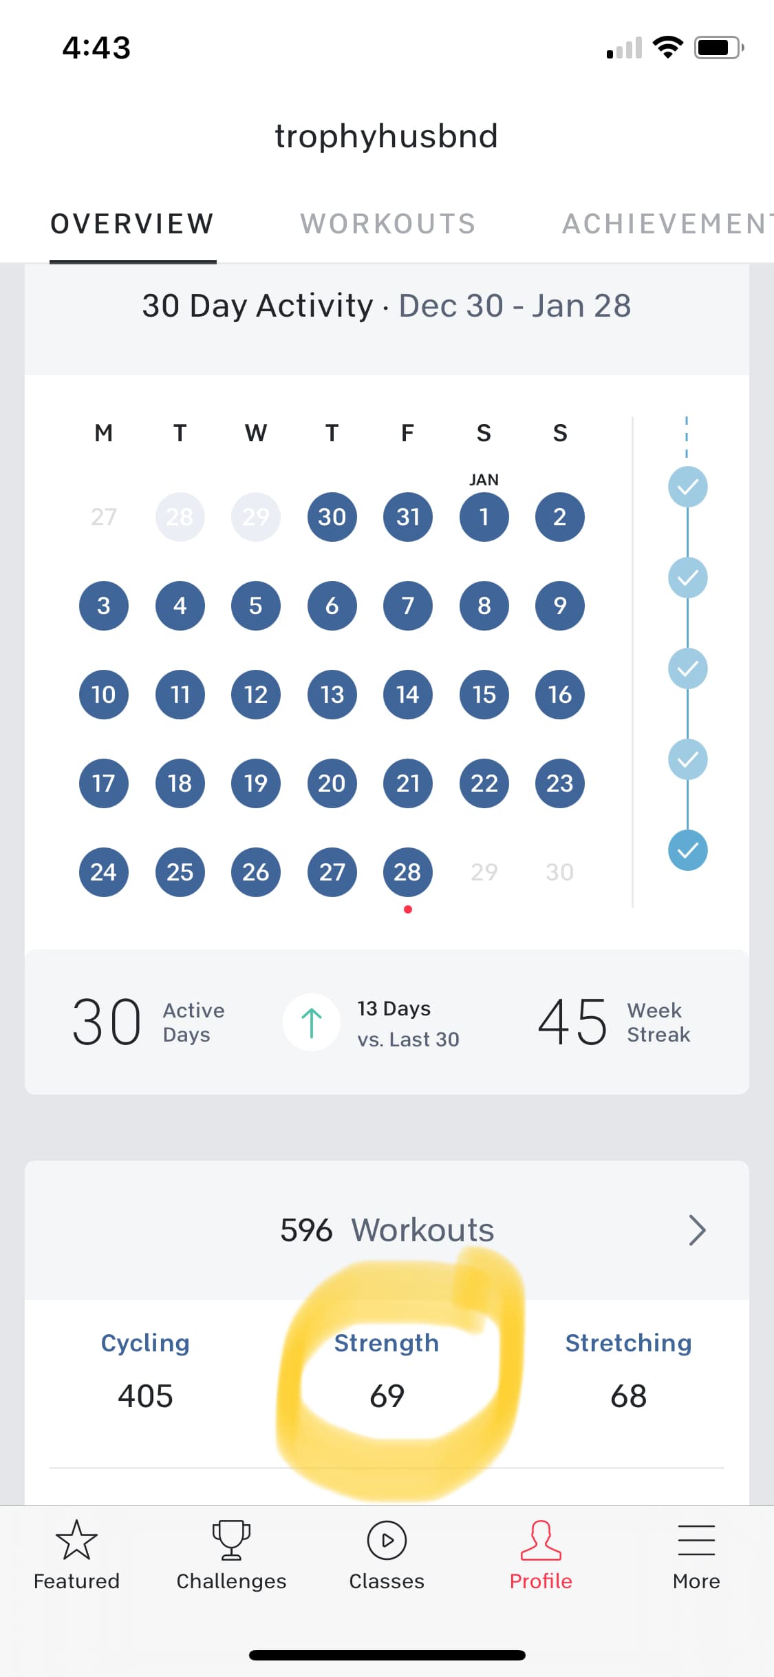Viewport: 774px width, 1677px height.
Task: Tap the battery status icon
Action: (718, 48)
